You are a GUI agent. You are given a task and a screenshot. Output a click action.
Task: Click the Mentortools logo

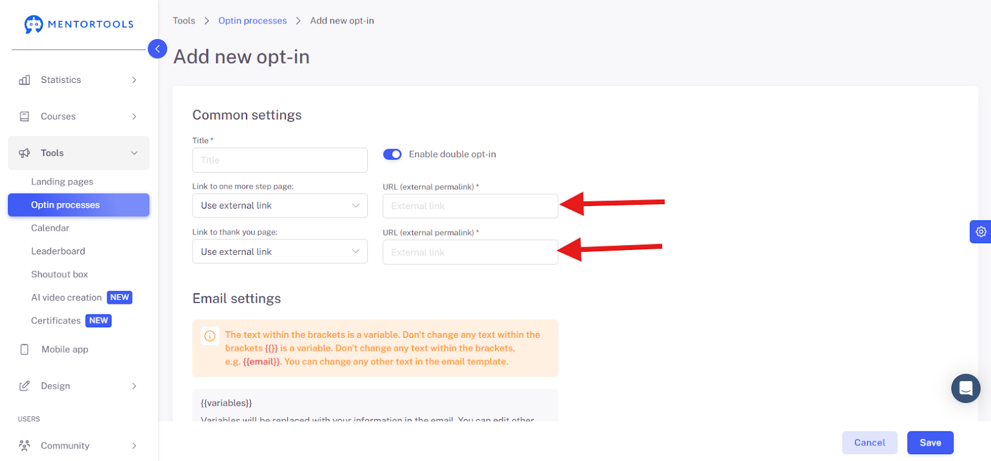point(79,24)
